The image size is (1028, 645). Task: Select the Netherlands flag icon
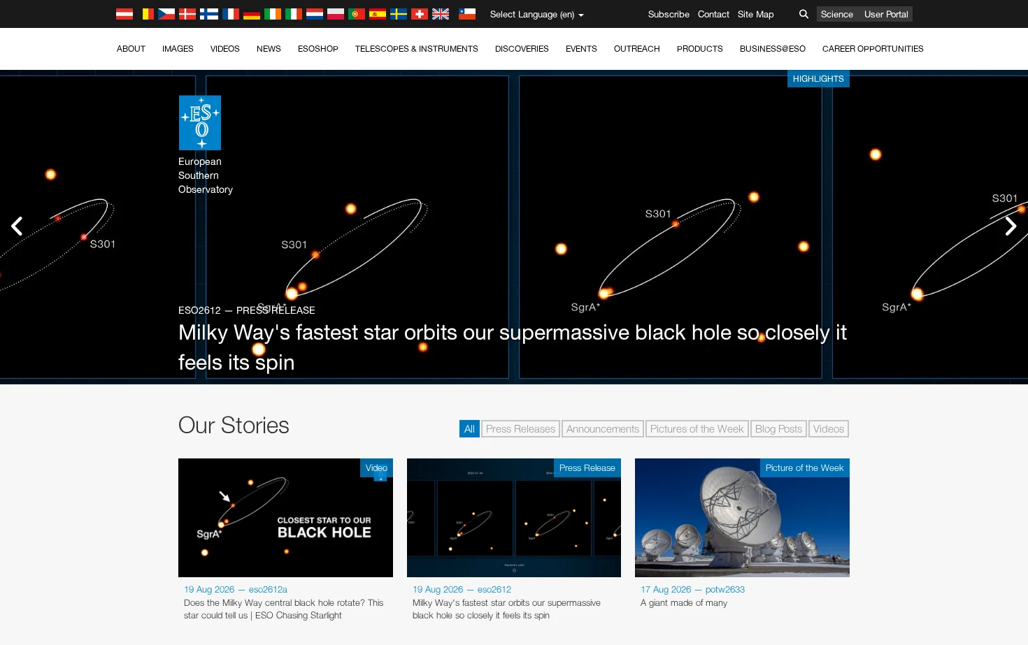point(315,14)
